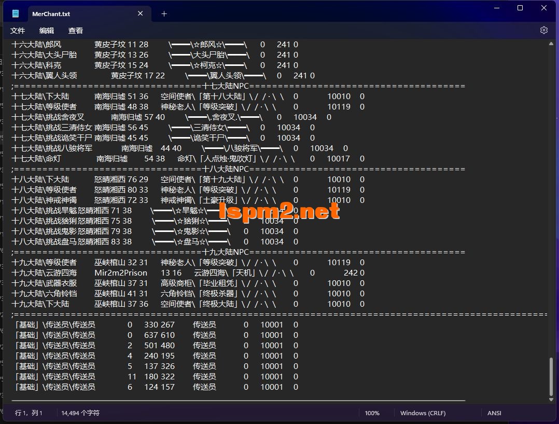
Task: Click 神戒神镯\「土豪升级」 text
Action: (x=200, y=200)
